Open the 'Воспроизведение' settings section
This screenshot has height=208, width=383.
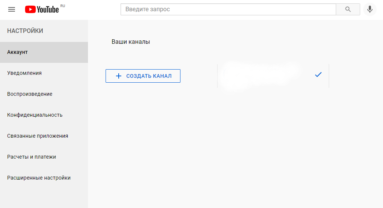(x=44, y=94)
